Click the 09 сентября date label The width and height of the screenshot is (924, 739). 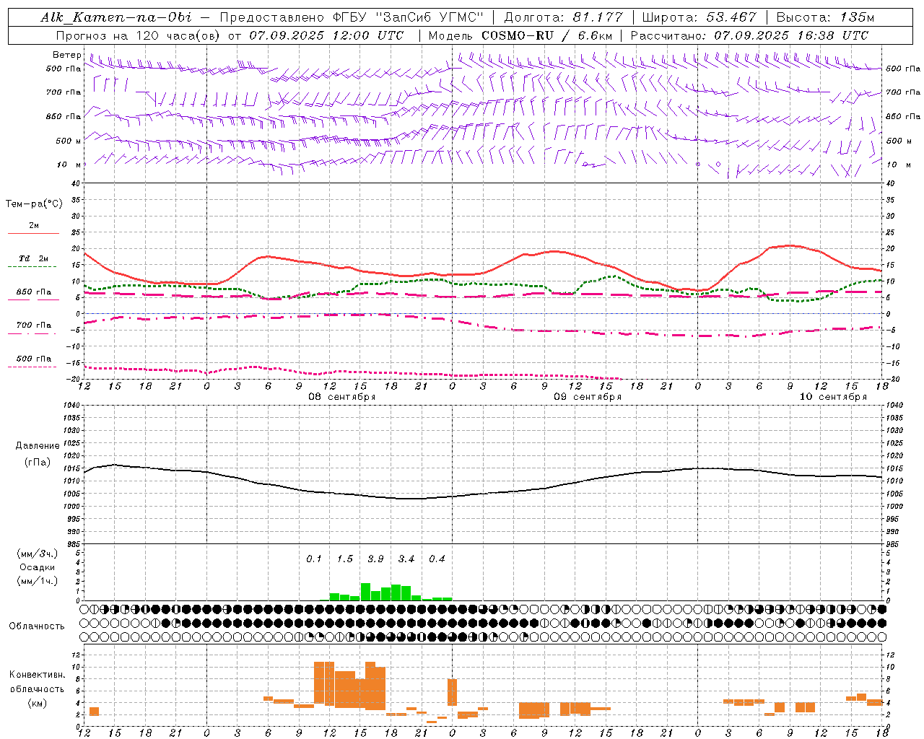tap(588, 397)
